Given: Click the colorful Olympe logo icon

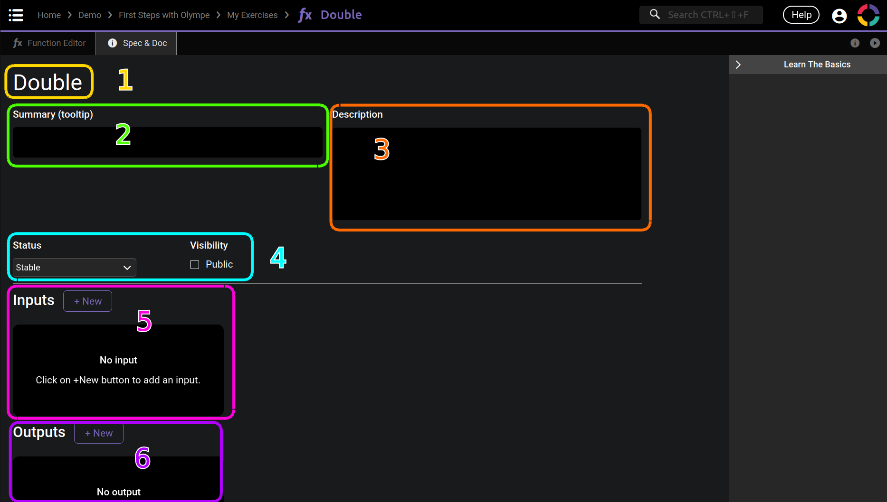Looking at the screenshot, I should pyautogui.click(x=868, y=15).
